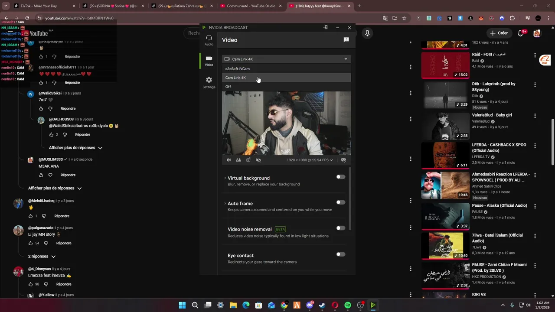Expand 2 réponses under pulganazario comment
555x312 pixels.
(x=42, y=257)
